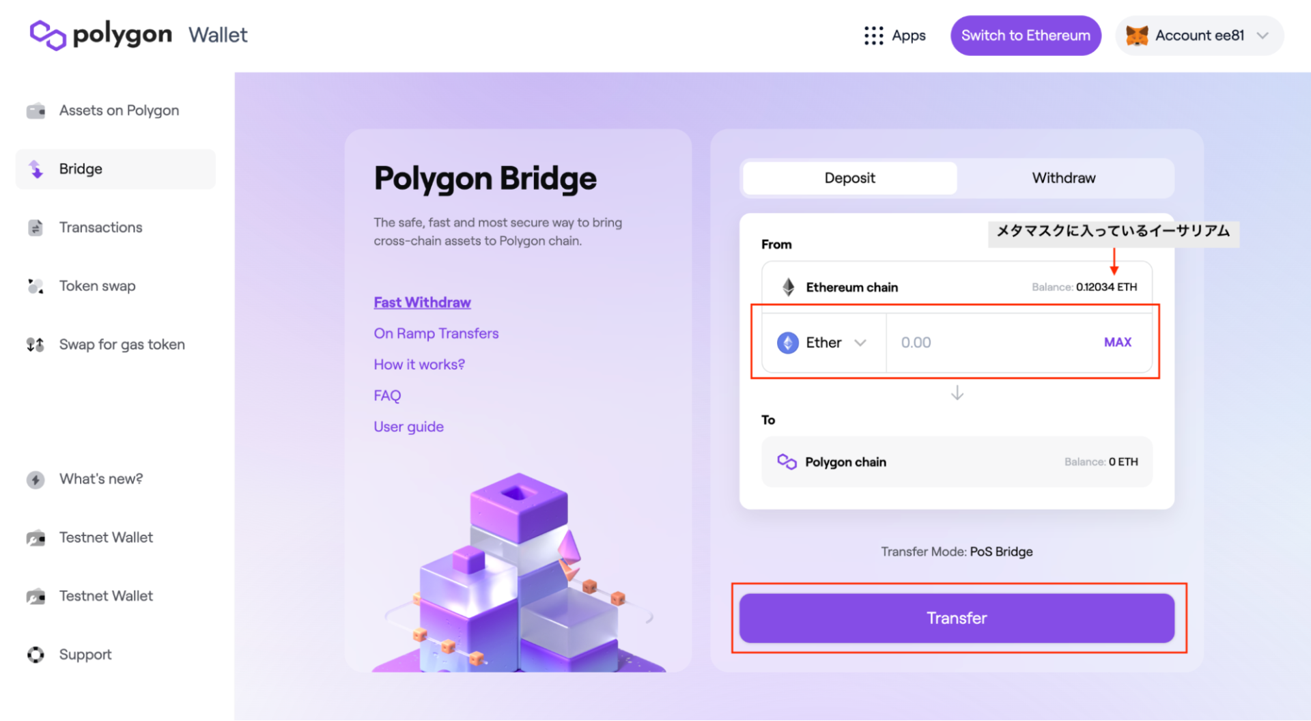Click Switch to Ethereum button

point(1026,36)
